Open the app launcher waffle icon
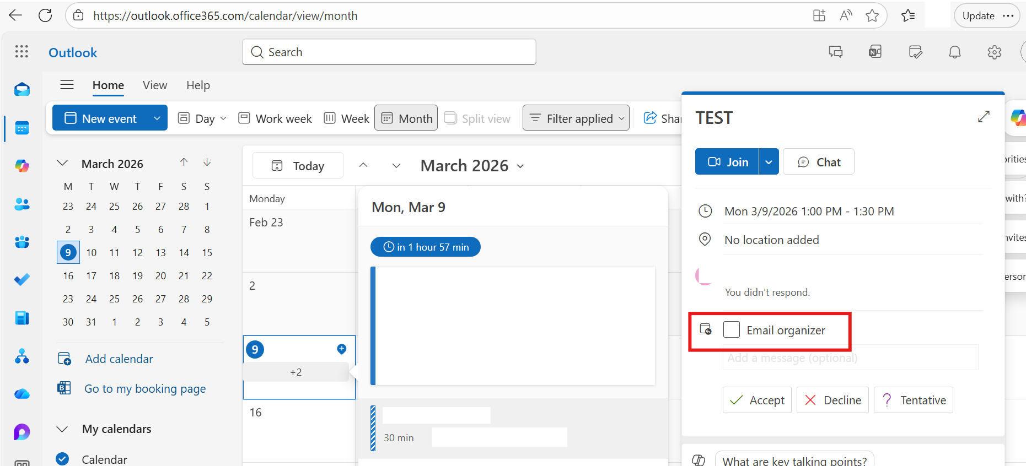 (x=22, y=52)
